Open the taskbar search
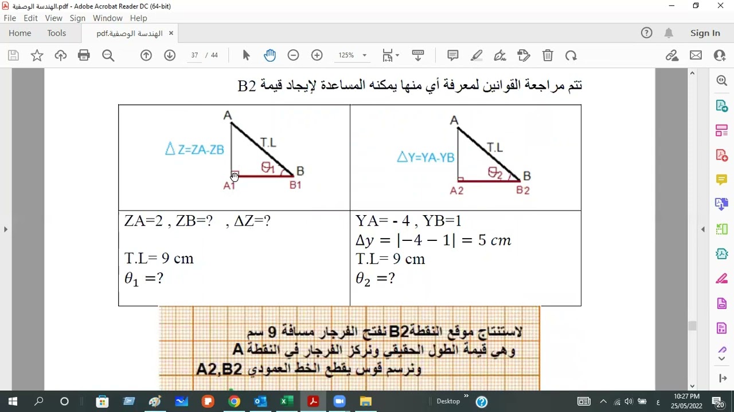 pyautogui.click(x=38, y=402)
